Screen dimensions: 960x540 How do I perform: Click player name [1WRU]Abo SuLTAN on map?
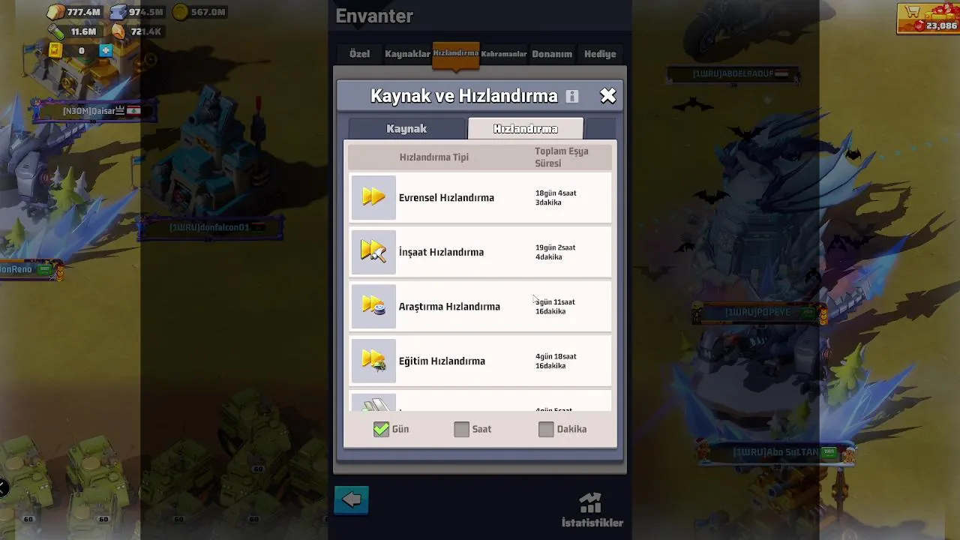pos(775,452)
